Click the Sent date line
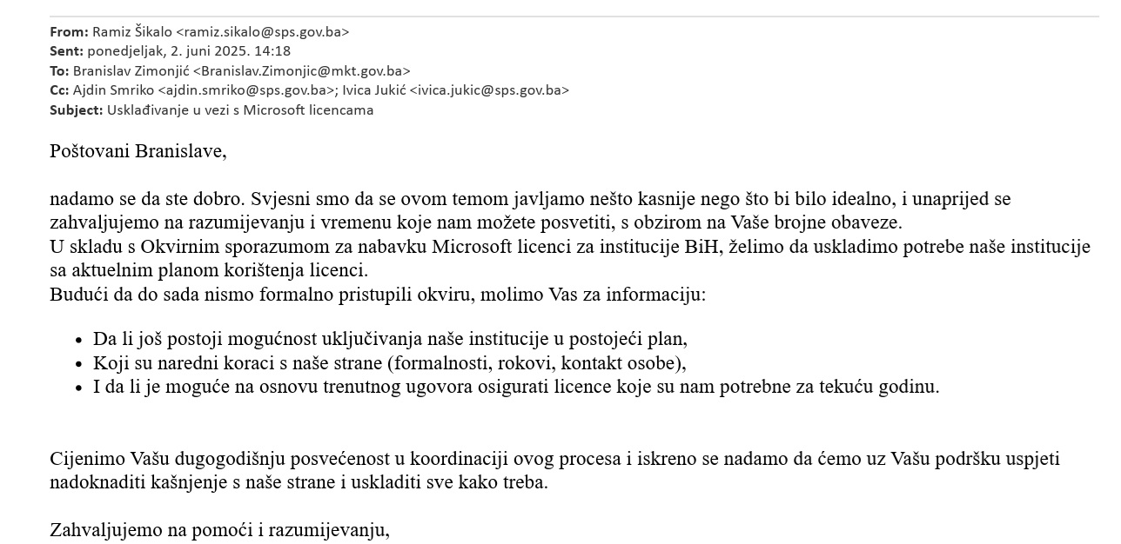 point(170,51)
